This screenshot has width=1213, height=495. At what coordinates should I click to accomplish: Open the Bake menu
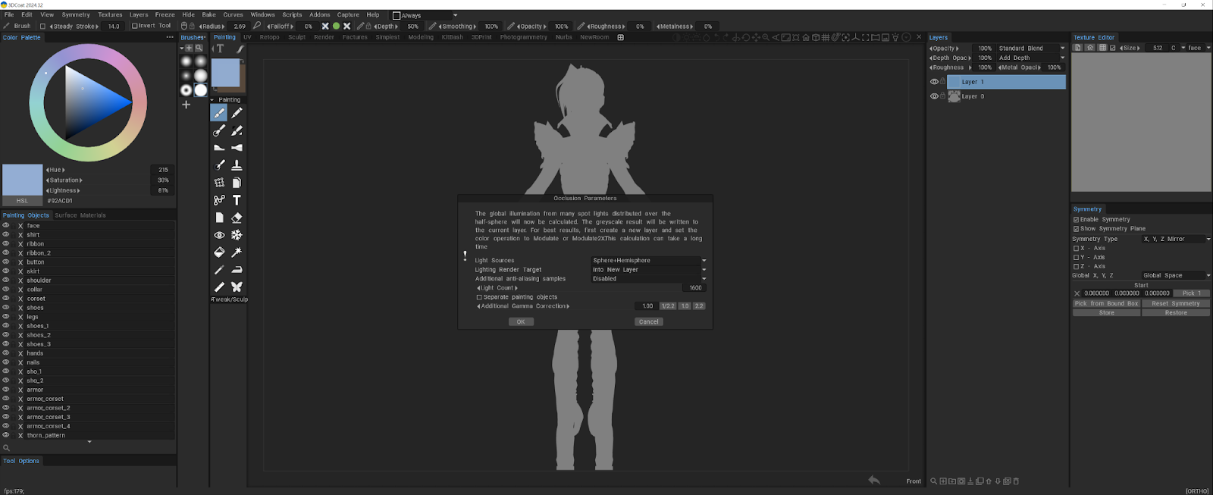point(208,14)
